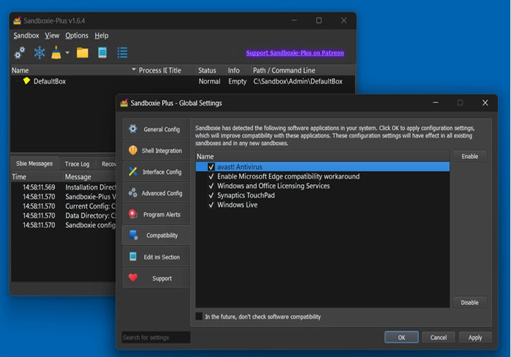Click the General Config gear icon
511x357 pixels.
[x=133, y=128]
